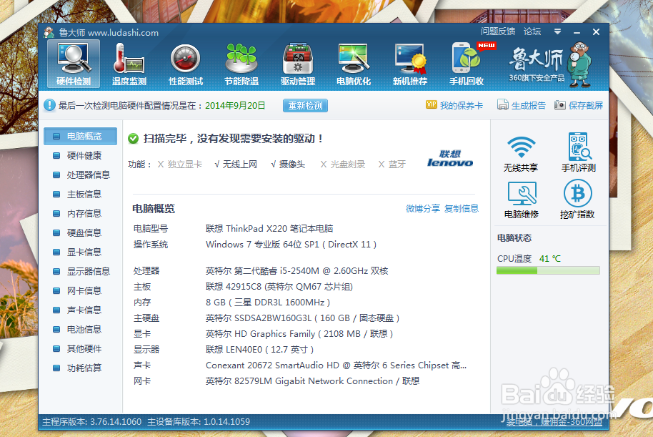Click the 蓝牙 feature indicator
The height and width of the screenshot is (437, 653).
point(392,165)
